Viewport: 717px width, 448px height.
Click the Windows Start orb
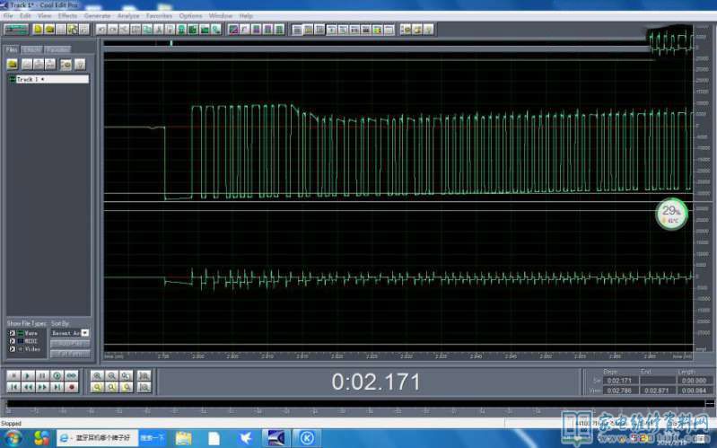click(13, 438)
